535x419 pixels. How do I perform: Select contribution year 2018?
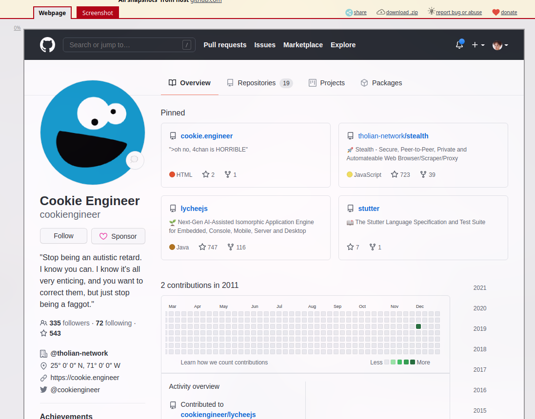480,349
